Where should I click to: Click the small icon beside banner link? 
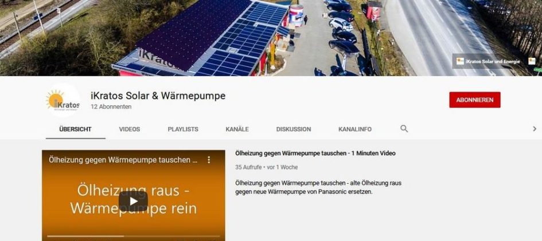[532, 61]
